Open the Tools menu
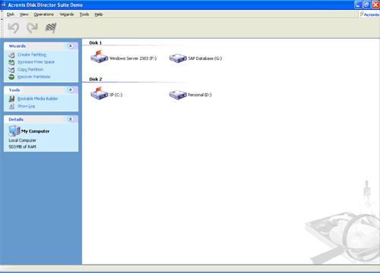Image resolution: width=380 pixels, height=273 pixels. 84,14
